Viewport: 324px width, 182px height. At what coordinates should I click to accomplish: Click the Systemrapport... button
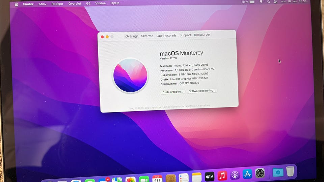(172, 92)
